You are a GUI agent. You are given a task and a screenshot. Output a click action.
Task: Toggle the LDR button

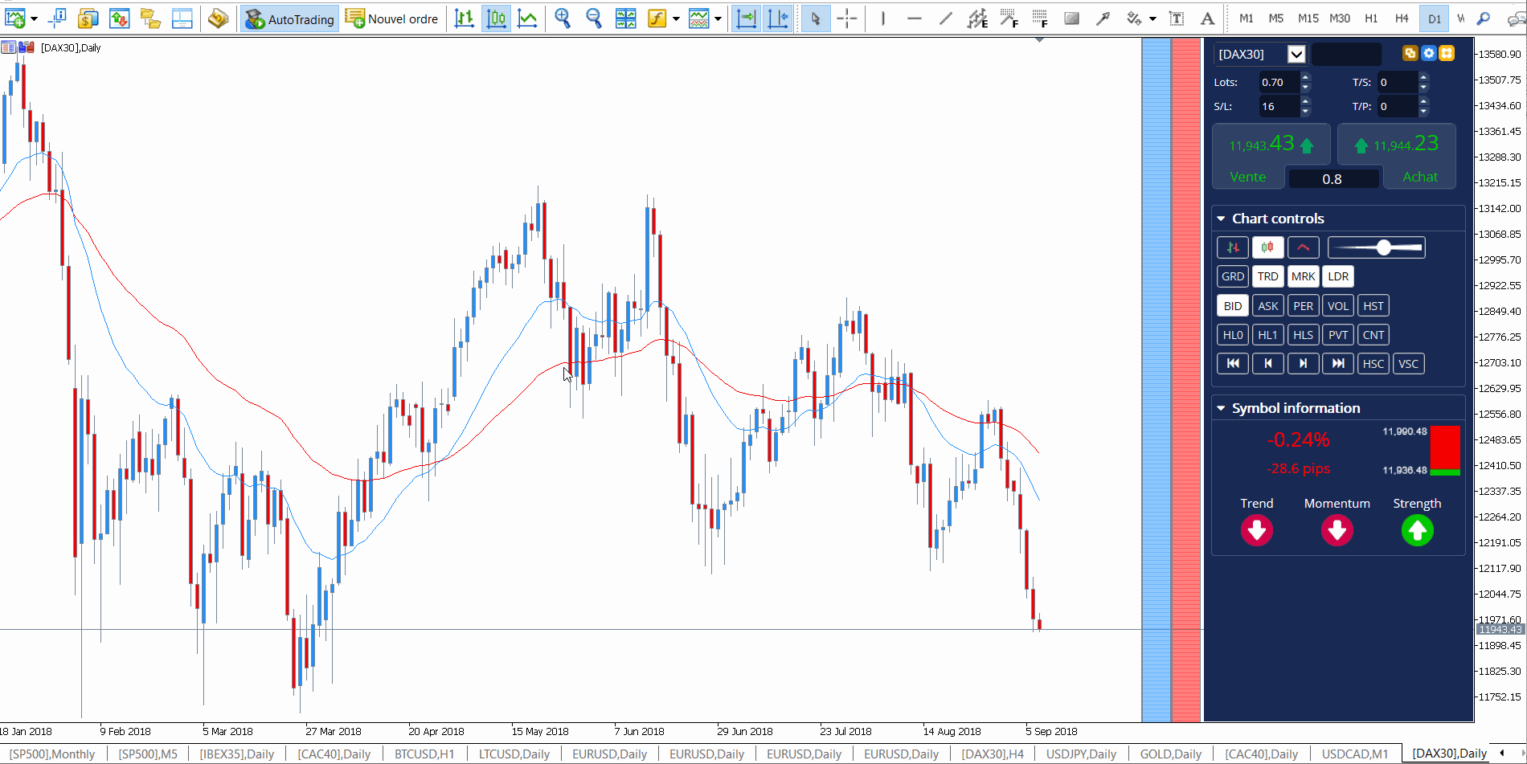pyautogui.click(x=1338, y=276)
